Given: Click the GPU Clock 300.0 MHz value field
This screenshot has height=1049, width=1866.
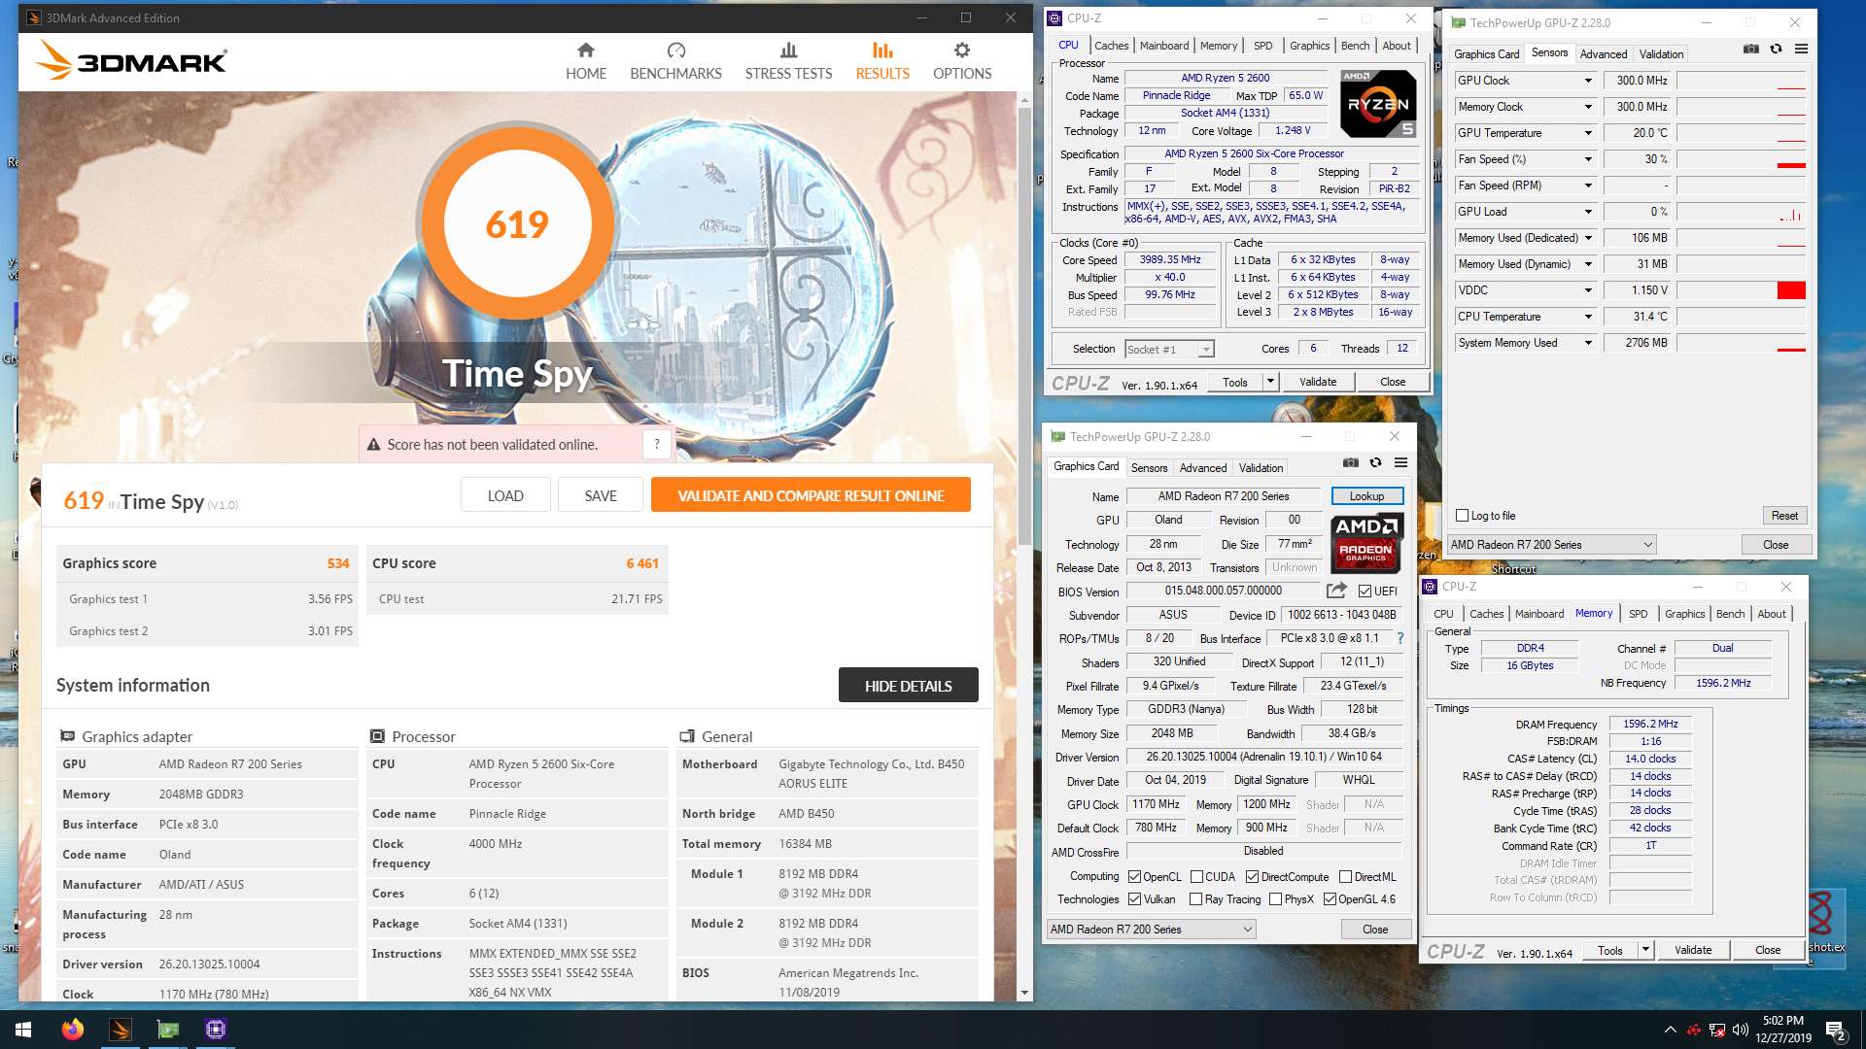Looking at the screenshot, I should click(x=1637, y=81).
